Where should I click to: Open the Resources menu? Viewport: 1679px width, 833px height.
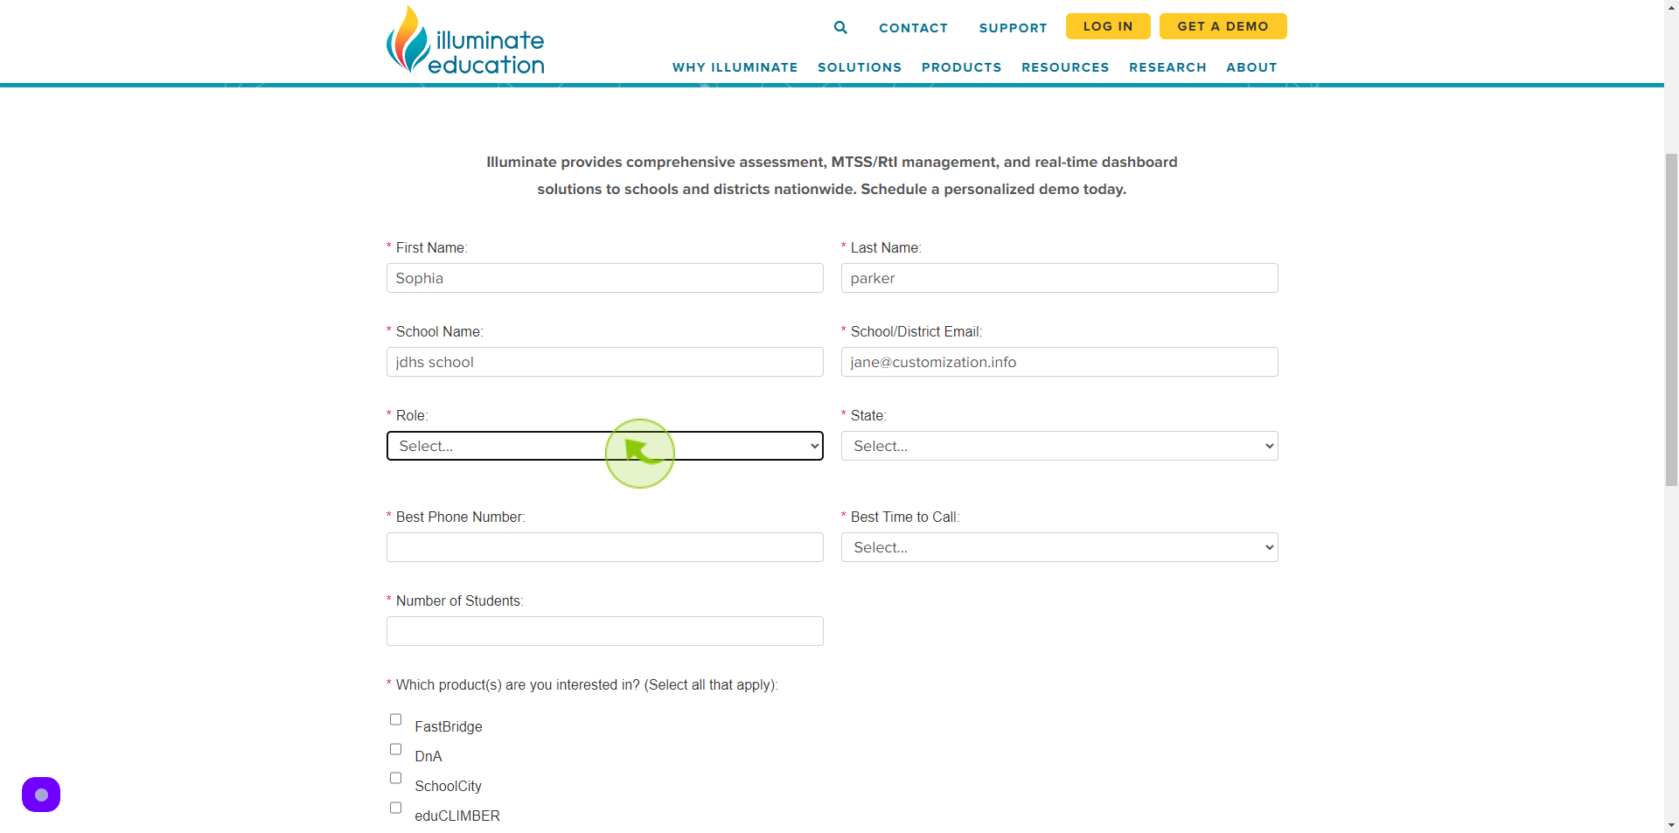pyautogui.click(x=1065, y=67)
